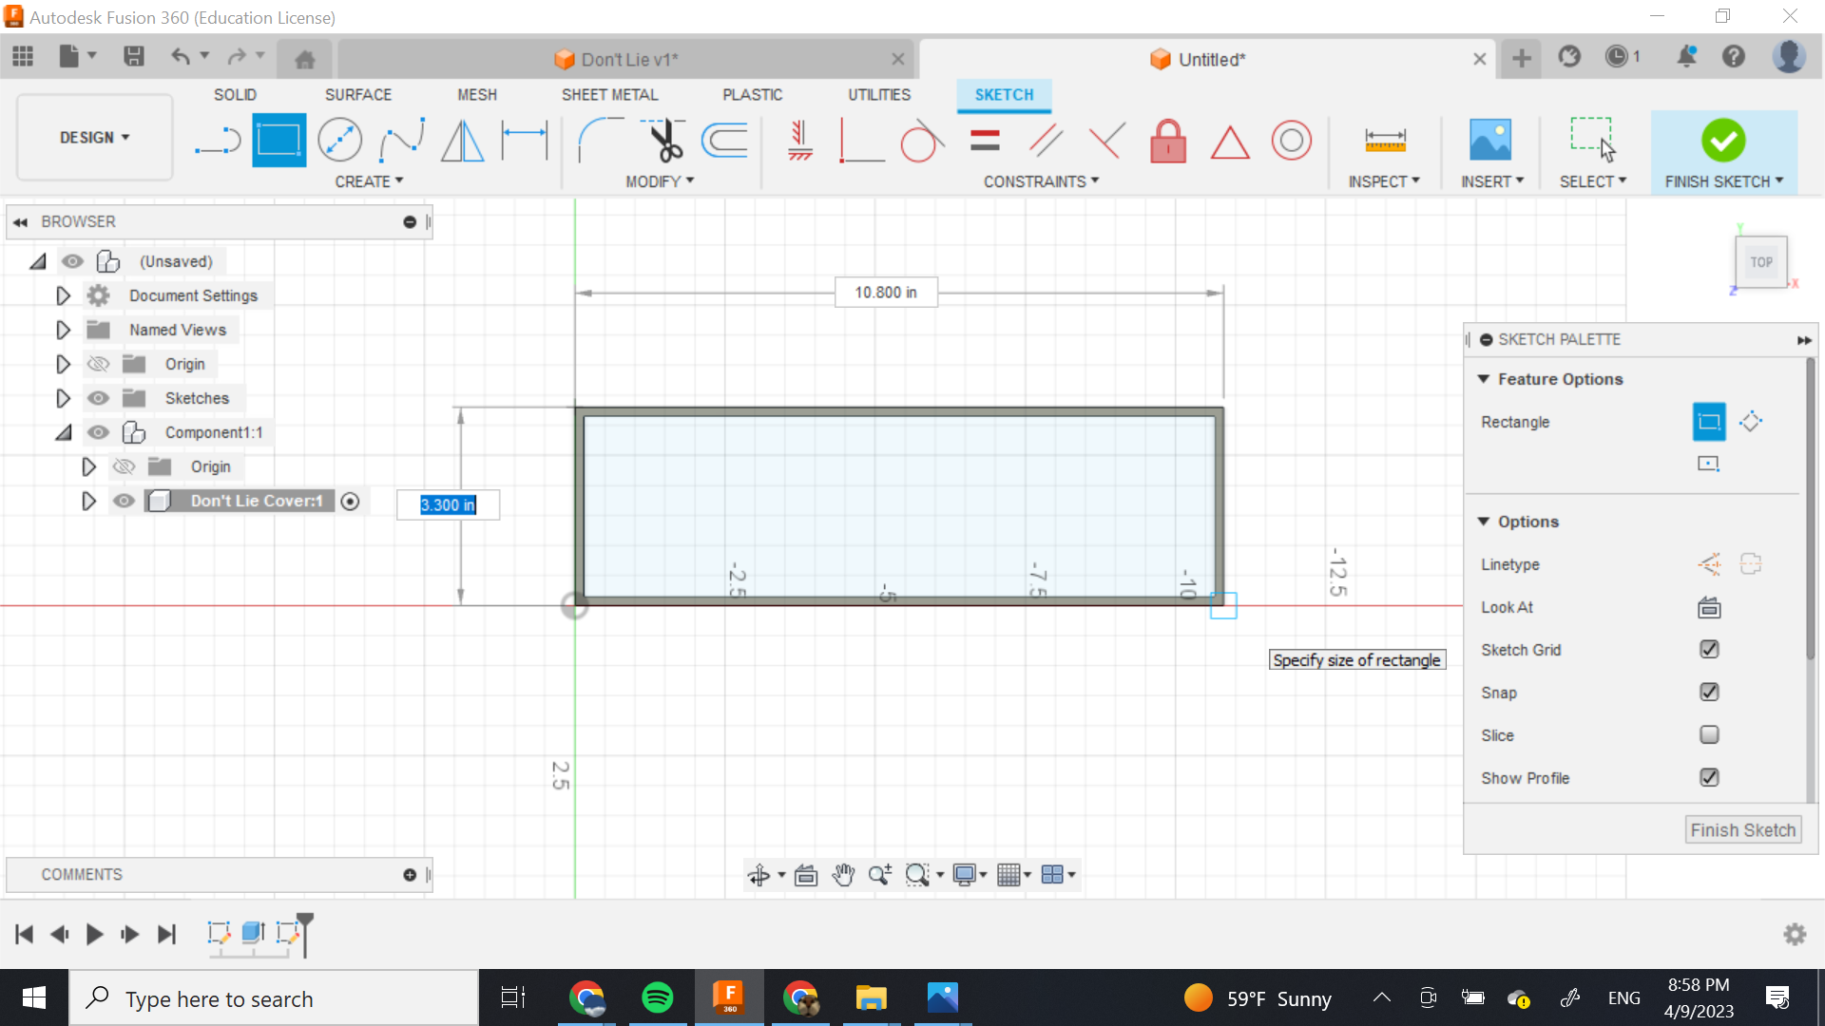Expand the Document Settings node
Image resolution: width=1825 pixels, height=1026 pixels.
(x=63, y=295)
